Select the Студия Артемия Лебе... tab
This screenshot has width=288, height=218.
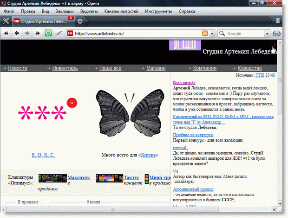44,21
